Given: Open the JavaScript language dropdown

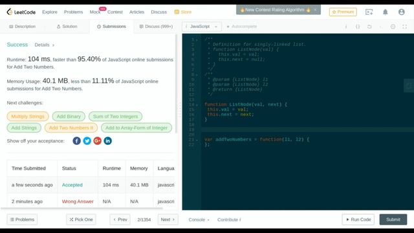Looking at the screenshot, I should pyautogui.click(x=201, y=27).
